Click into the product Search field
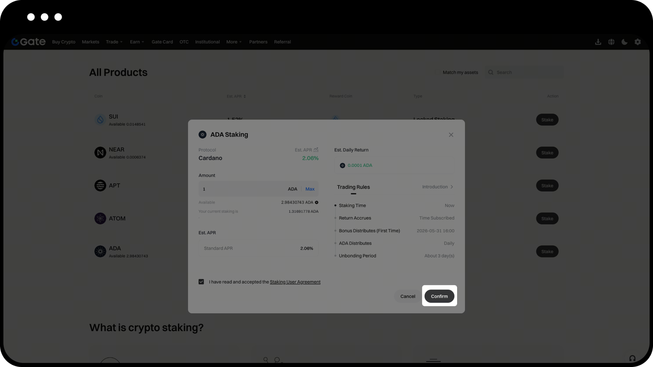Image resolution: width=653 pixels, height=367 pixels. tap(524, 72)
